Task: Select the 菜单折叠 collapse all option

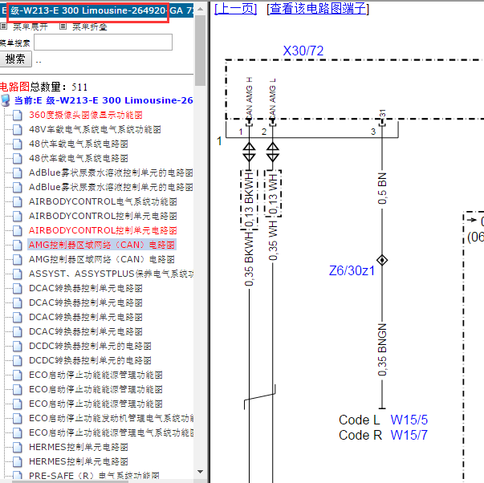Action: [90, 26]
